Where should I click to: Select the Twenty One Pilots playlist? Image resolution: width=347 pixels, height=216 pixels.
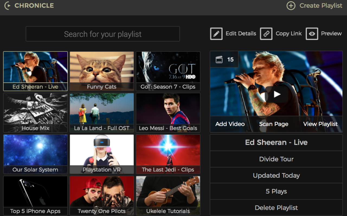[x=102, y=195]
